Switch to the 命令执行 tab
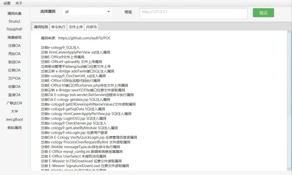 (x=58, y=27)
